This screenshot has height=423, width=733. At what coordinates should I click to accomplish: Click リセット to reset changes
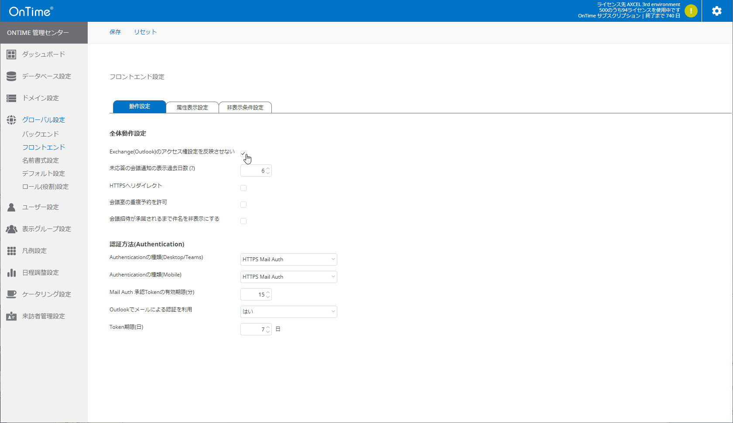coord(145,32)
